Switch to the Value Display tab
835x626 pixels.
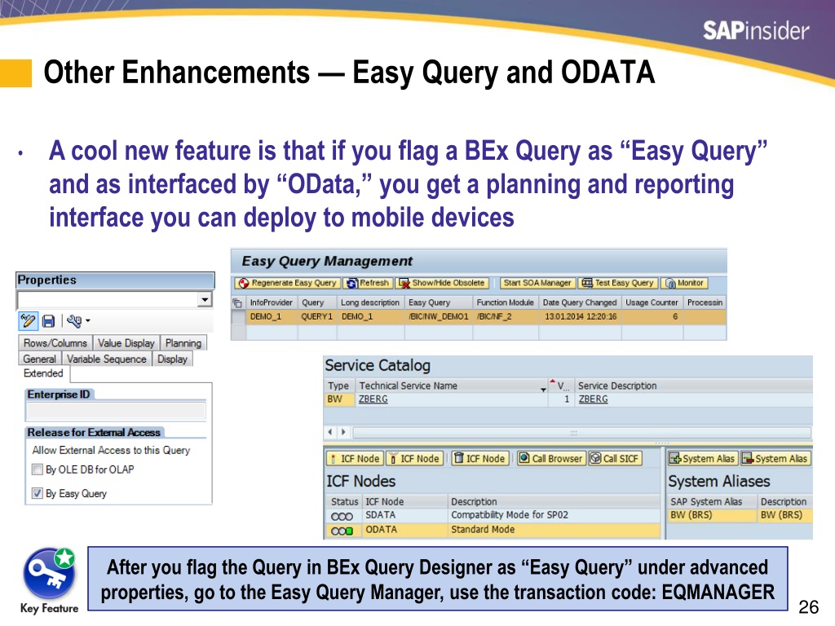click(126, 343)
